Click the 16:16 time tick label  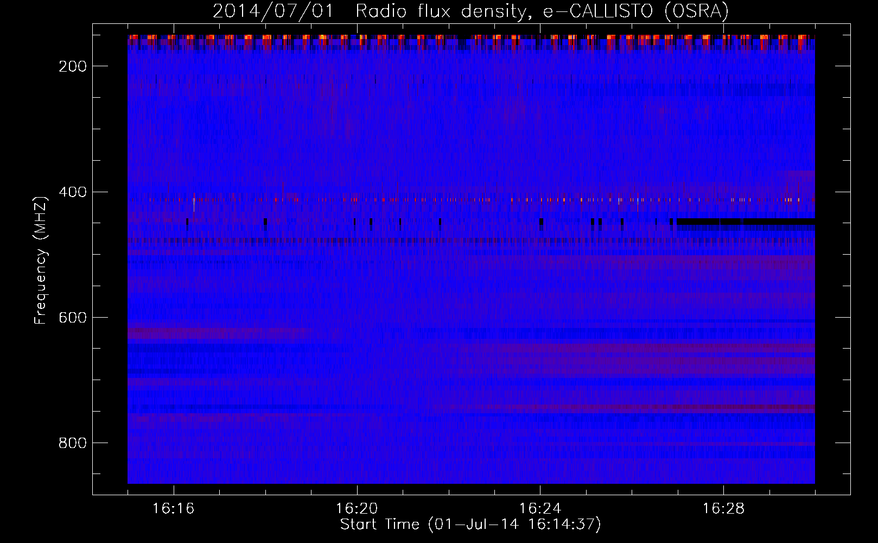coord(174,509)
